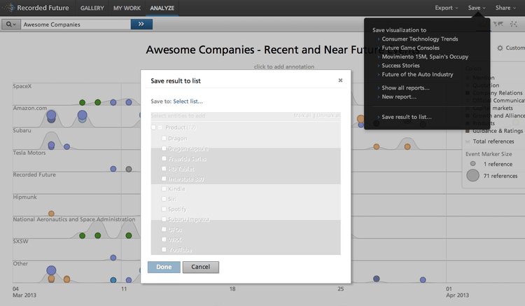Open the Share dropdown menu

(x=505, y=8)
